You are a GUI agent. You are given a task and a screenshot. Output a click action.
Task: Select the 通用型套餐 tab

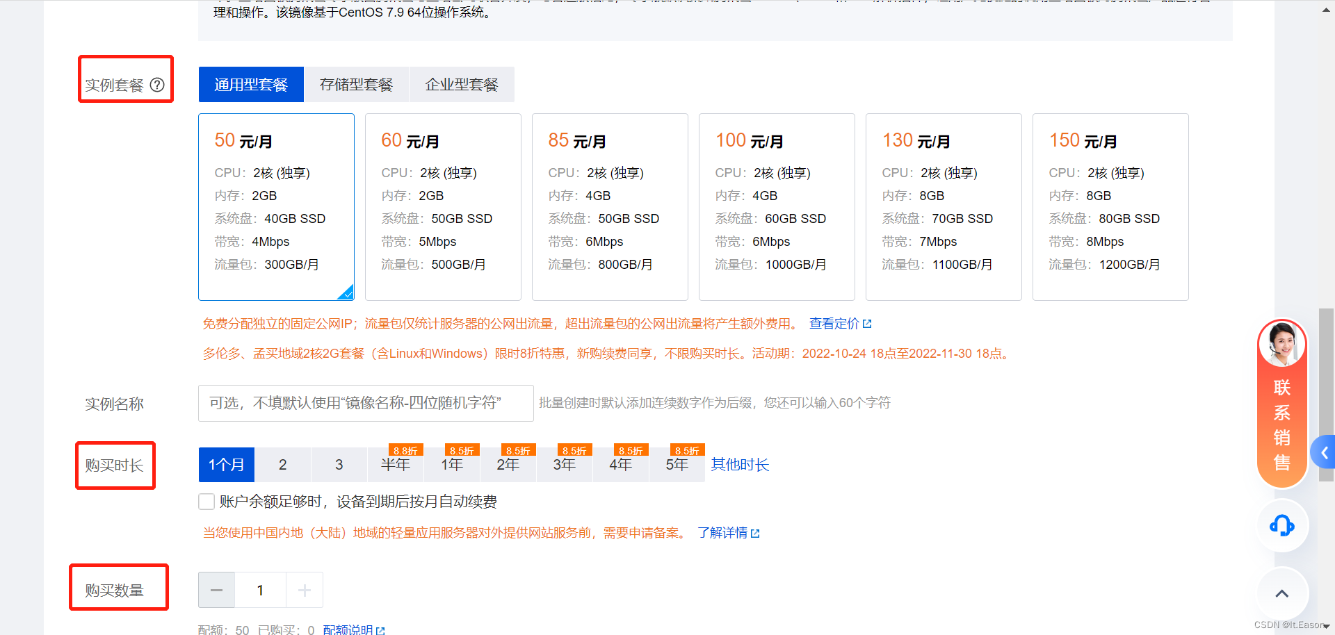pos(251,85)
